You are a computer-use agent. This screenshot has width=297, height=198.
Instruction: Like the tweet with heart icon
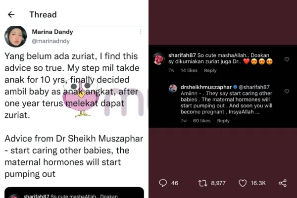point(243,183)
